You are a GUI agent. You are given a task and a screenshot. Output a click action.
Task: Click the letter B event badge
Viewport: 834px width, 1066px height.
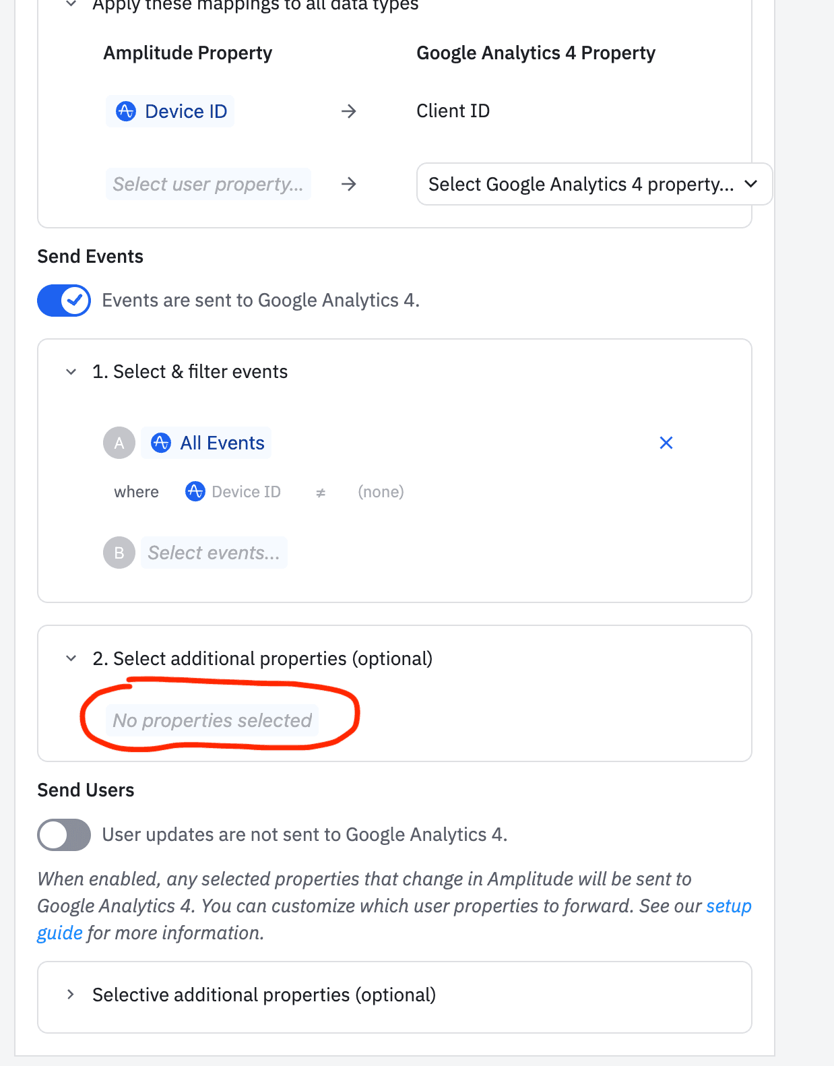[x=119, y=553]
